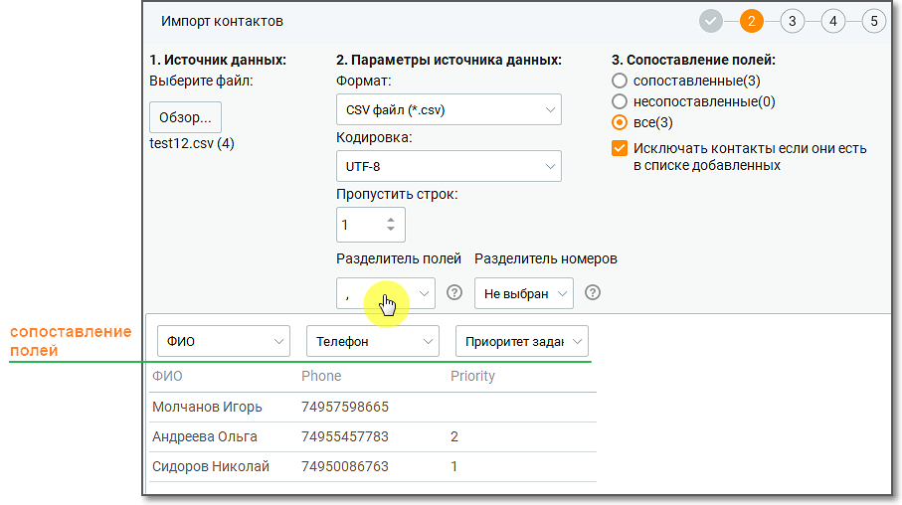Go to step 2 in wizard
This screenshot has width=902, height=505.
(751, 21)
